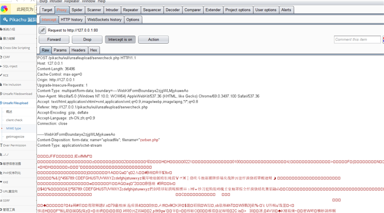Viewport: 384px width, 213px height.
Task: Open the Proxy tab
Action: click(62, 10)
